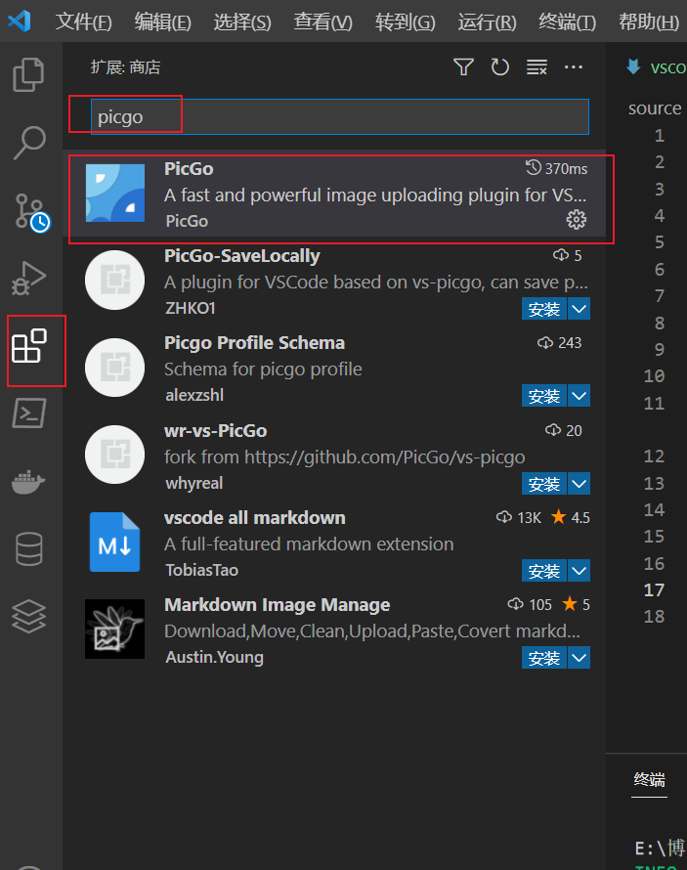
Task: Open the 查看(V) menu
Action: (322, 22)
